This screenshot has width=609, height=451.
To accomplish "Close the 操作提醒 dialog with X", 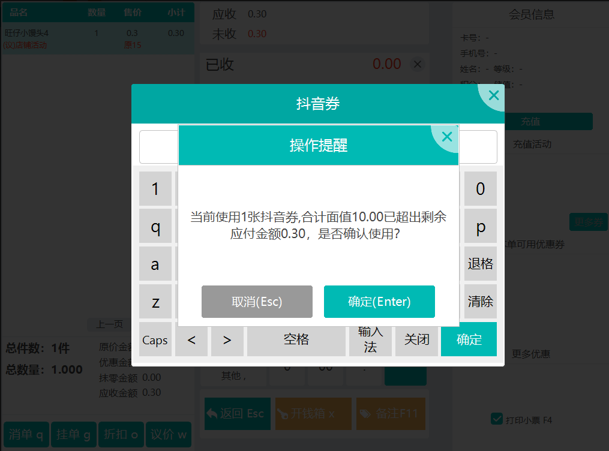I will click(447, 137).
